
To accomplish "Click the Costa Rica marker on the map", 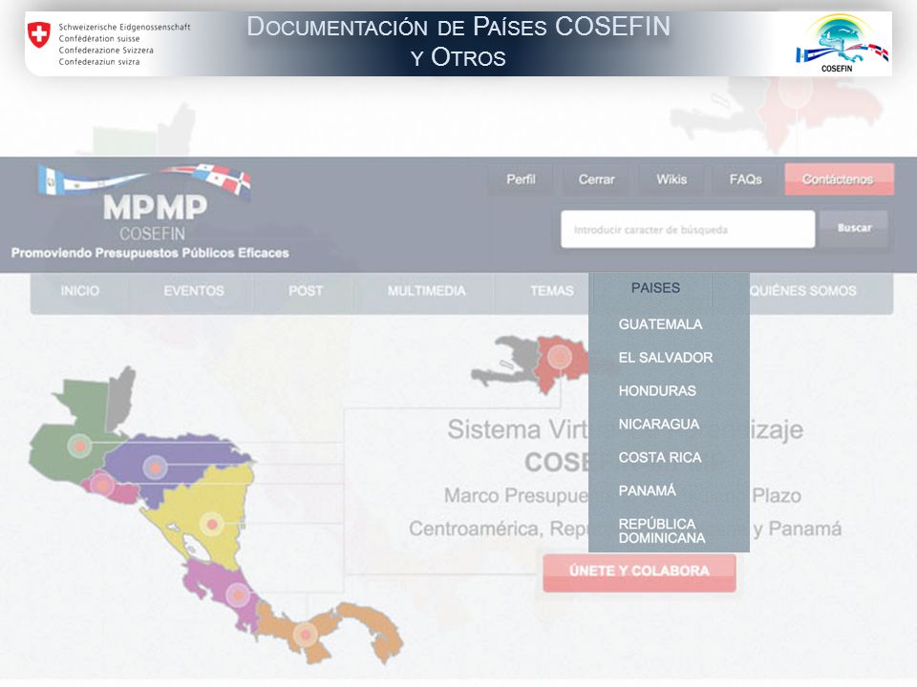I will [x=238, y=595].
